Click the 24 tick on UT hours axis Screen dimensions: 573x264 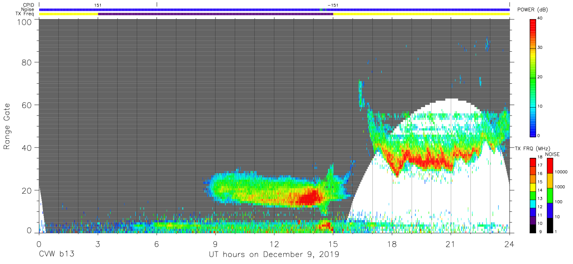(x=510, y=243)
